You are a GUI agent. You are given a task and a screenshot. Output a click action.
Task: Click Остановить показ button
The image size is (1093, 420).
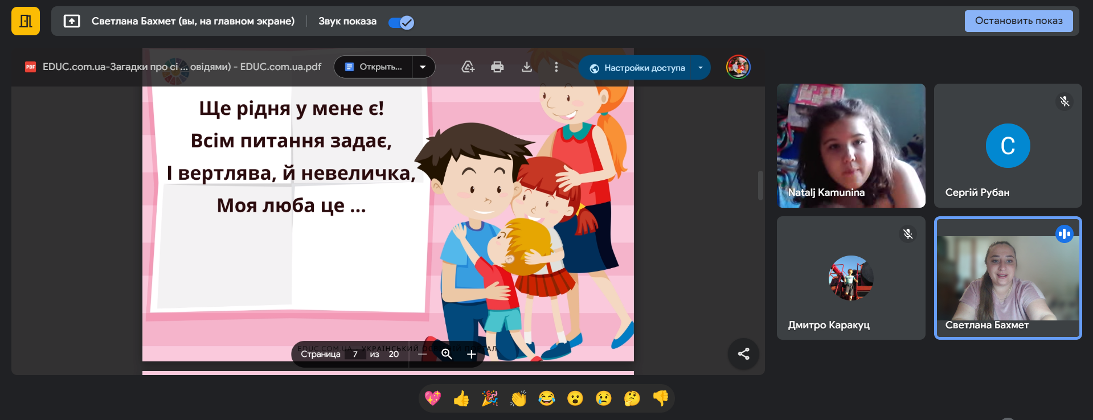(x=1018, y=21)
